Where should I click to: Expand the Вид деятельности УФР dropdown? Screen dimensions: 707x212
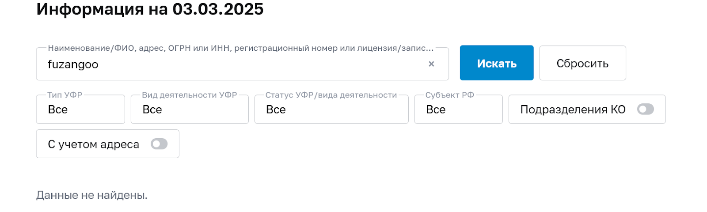coord(190,110)
